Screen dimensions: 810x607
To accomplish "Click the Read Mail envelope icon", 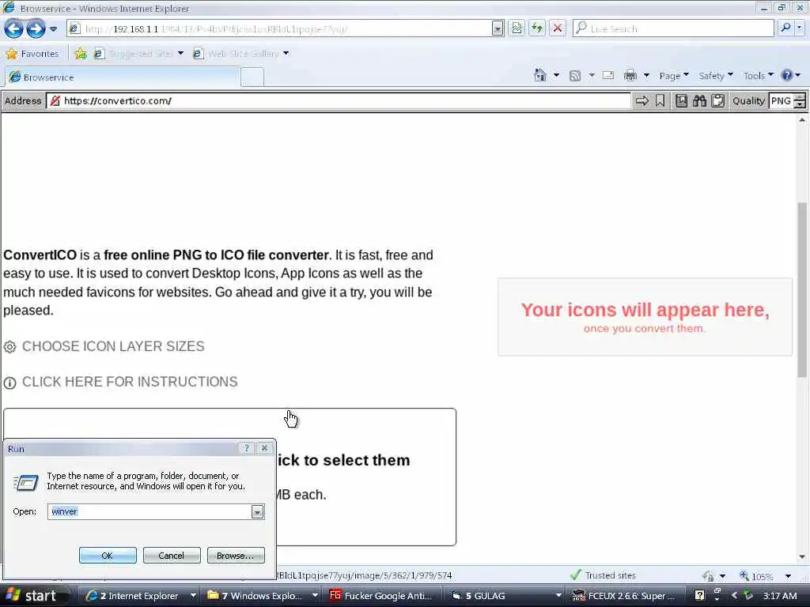I will pos(608,75).
